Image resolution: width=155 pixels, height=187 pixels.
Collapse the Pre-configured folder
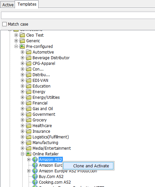[16, 47]
